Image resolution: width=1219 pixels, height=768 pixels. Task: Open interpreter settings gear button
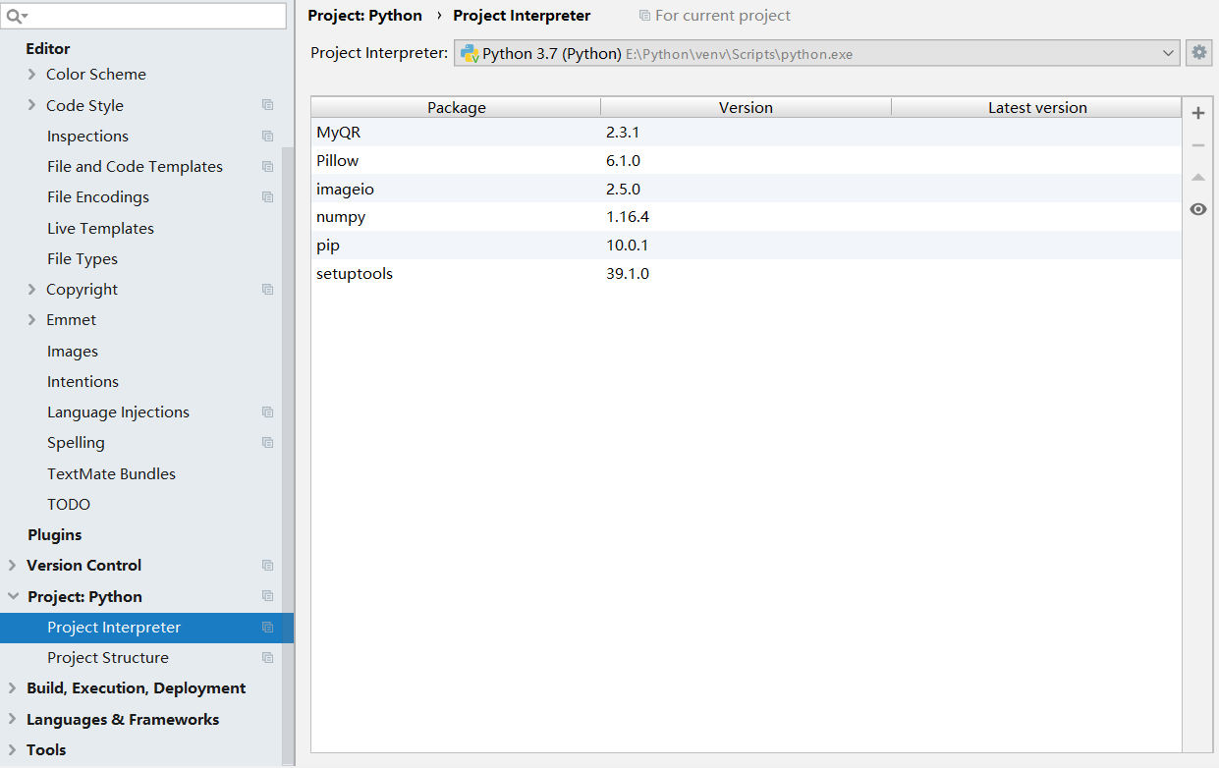1198,53
